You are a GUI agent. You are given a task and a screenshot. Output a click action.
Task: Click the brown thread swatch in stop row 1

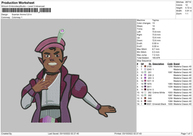145,66
